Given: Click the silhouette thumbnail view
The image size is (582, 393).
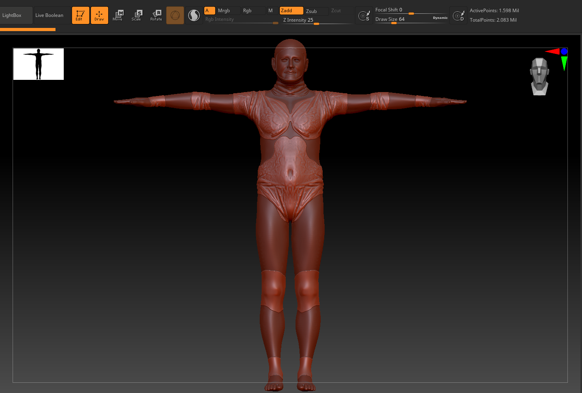Looking at the screenshot, I should pyautogui.click(x=39, y=64).
